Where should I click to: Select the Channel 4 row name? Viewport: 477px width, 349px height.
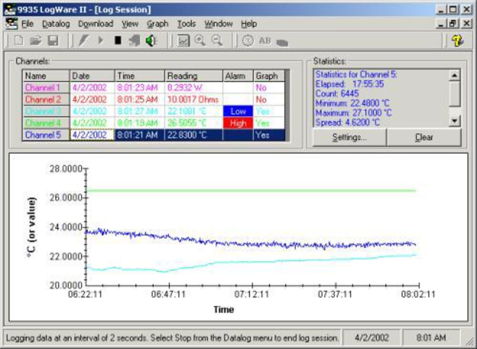[x=46, y=123]
